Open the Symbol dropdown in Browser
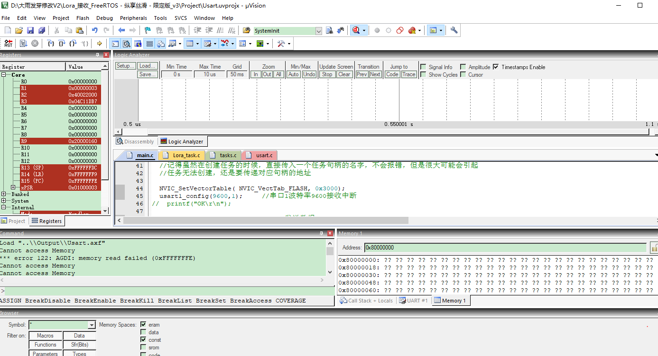Image resolution: width=658 pixels, height=356 pixels. tap(92, 325)
